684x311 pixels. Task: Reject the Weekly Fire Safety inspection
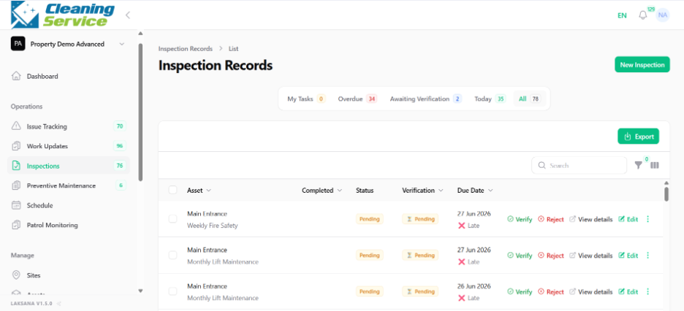point(550,220)
